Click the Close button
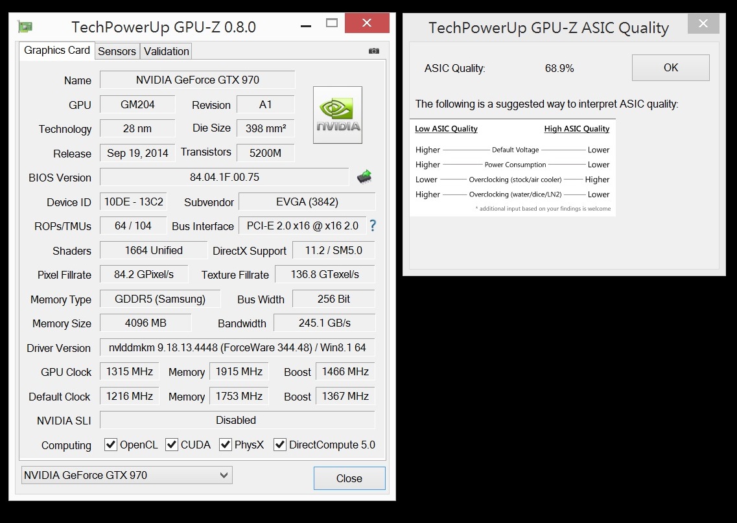The image size is (737, 523). point(349,478)
